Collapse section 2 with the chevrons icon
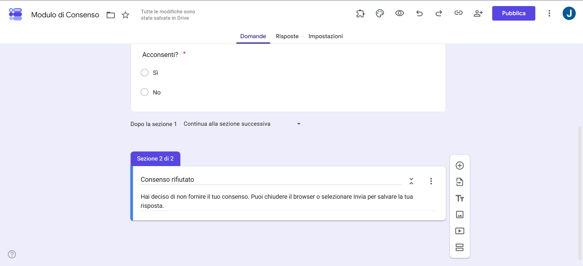The width and height of the screenshot is (583, 266). (x=411, y=181)
